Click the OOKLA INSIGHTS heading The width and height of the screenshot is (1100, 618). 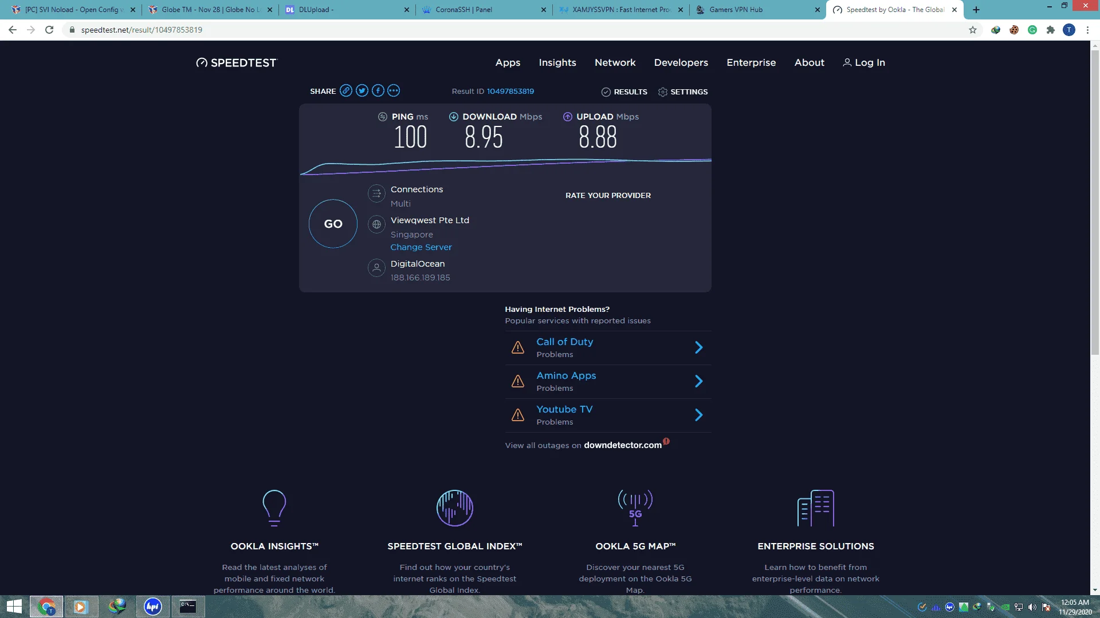pos(274,546)
